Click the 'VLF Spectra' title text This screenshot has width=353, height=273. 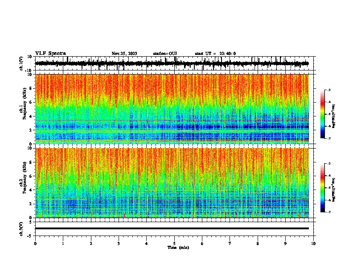50,54
